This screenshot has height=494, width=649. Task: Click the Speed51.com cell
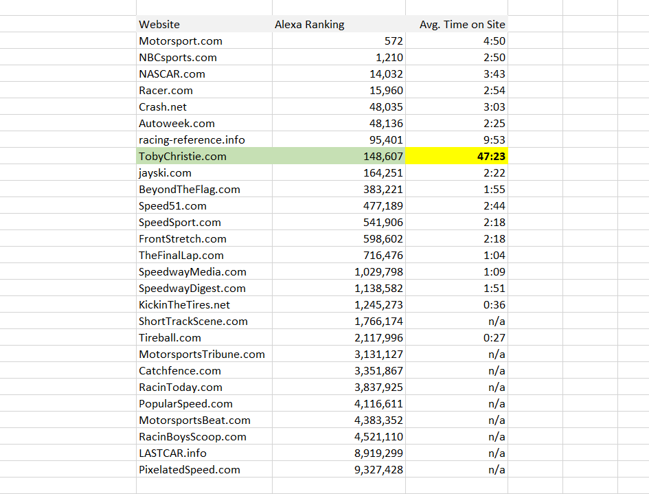(204, 206)
